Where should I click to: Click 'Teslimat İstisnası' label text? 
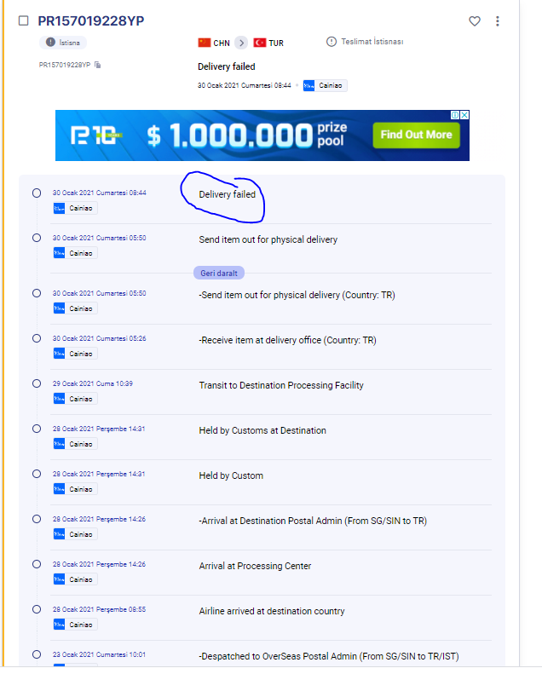tap(372, 42)
